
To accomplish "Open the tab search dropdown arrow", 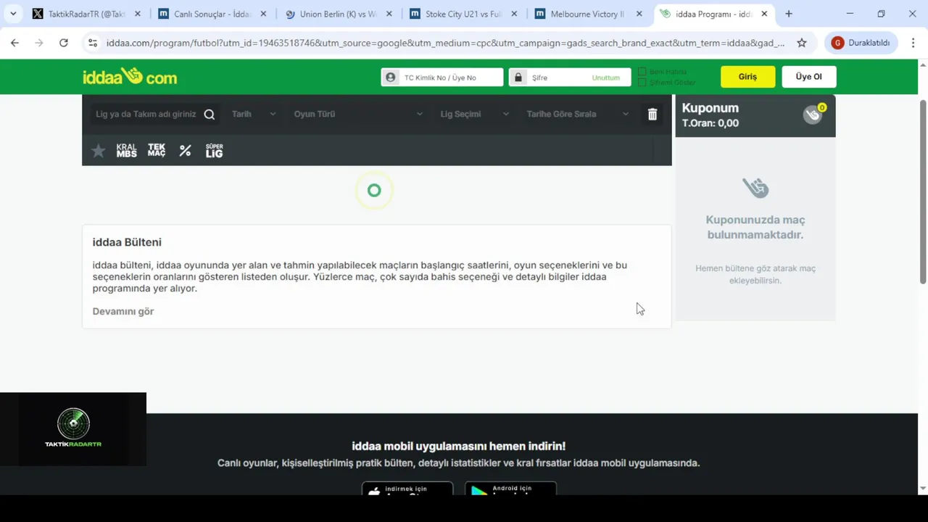I will click(13, 14).
